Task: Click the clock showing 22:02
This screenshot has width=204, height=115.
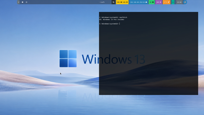Action: (179, 2)
